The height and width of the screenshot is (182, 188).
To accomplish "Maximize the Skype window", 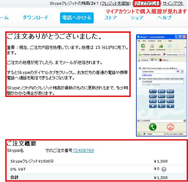I will 181,37.
